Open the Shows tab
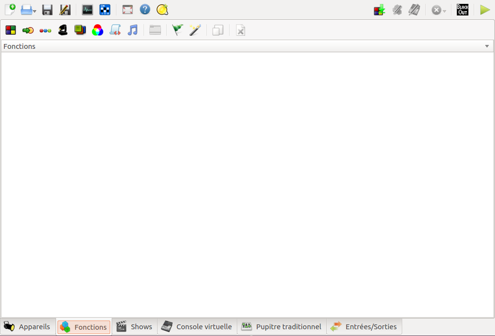The image size is (495, 336). (x=134, y=326)
